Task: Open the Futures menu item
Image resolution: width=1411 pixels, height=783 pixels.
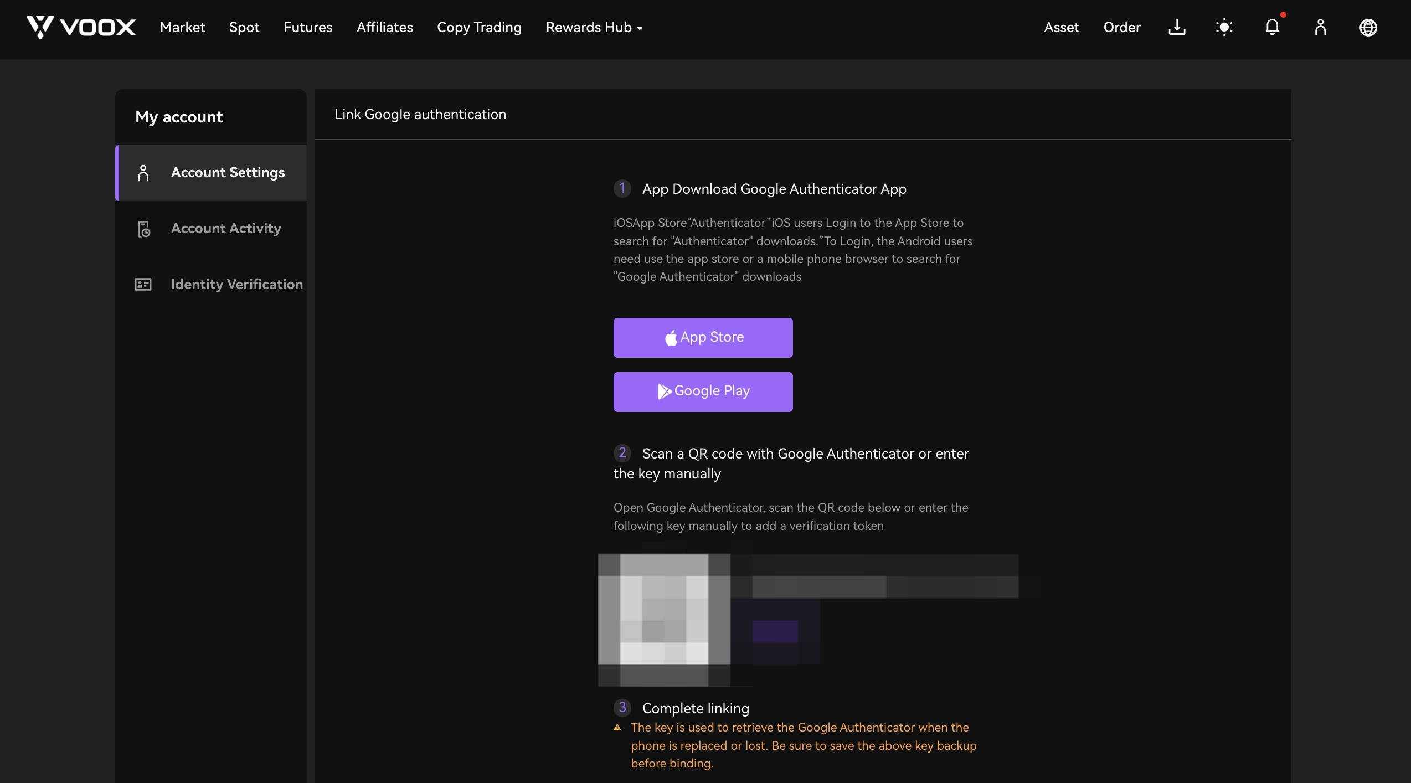Action: (x=308, y=27)
